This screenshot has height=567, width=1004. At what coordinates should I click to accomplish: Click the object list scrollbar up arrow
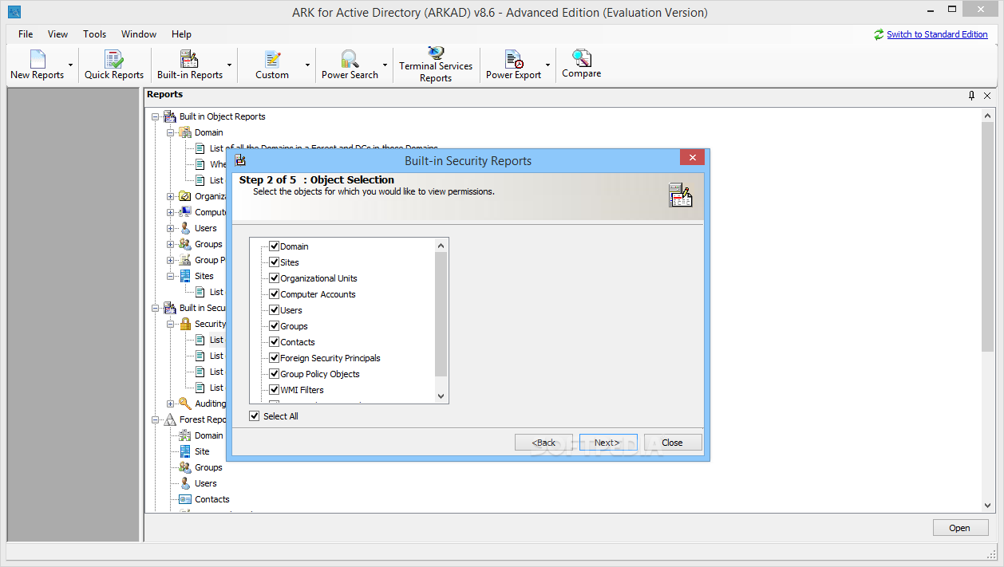click(x=441, y=246)
